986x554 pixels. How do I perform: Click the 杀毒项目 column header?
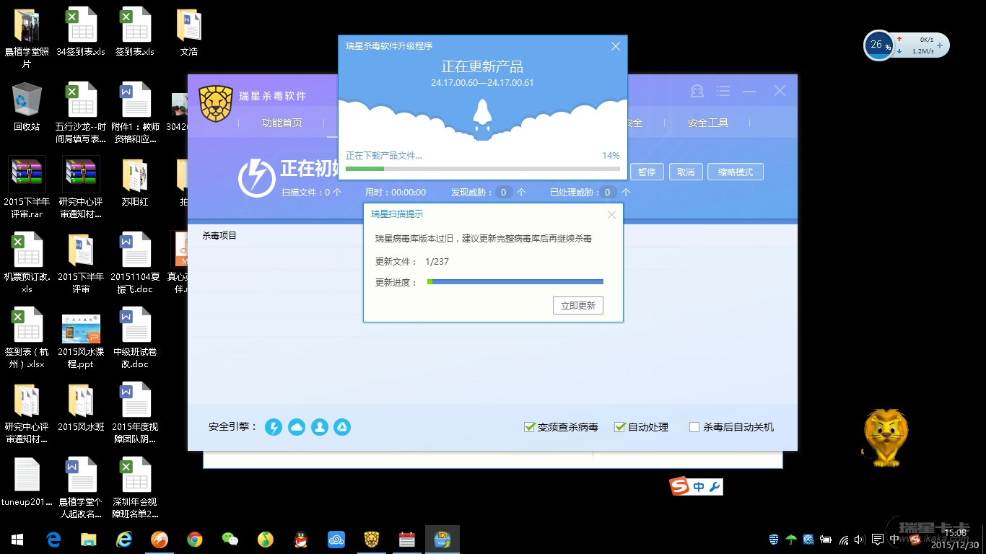(x=219, y=236)
